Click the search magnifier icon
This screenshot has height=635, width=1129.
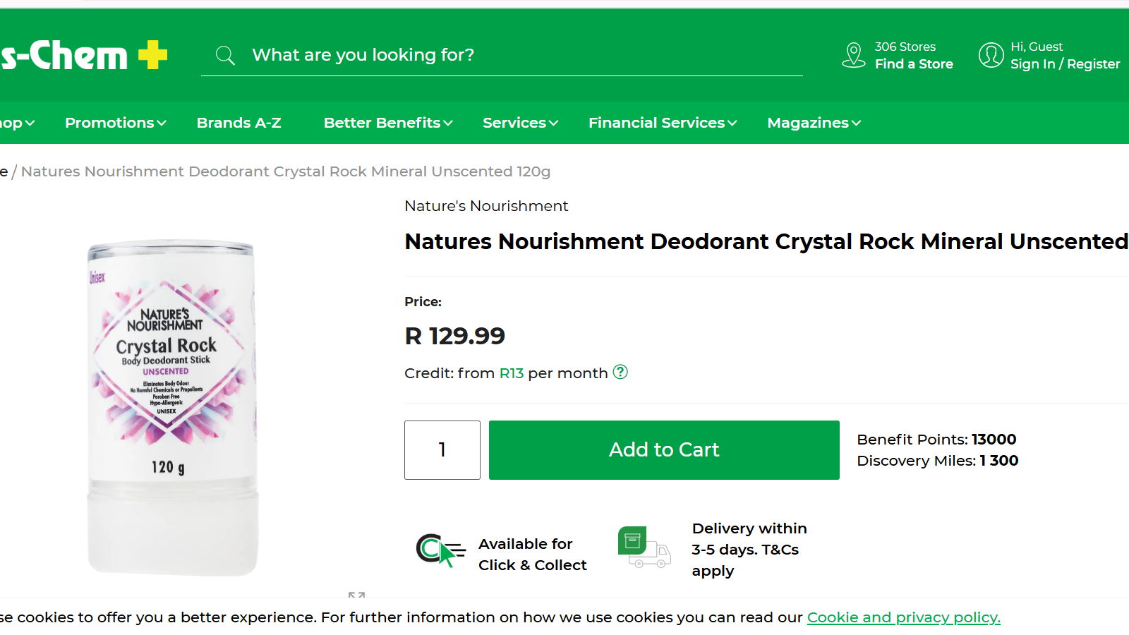[225, 55]
